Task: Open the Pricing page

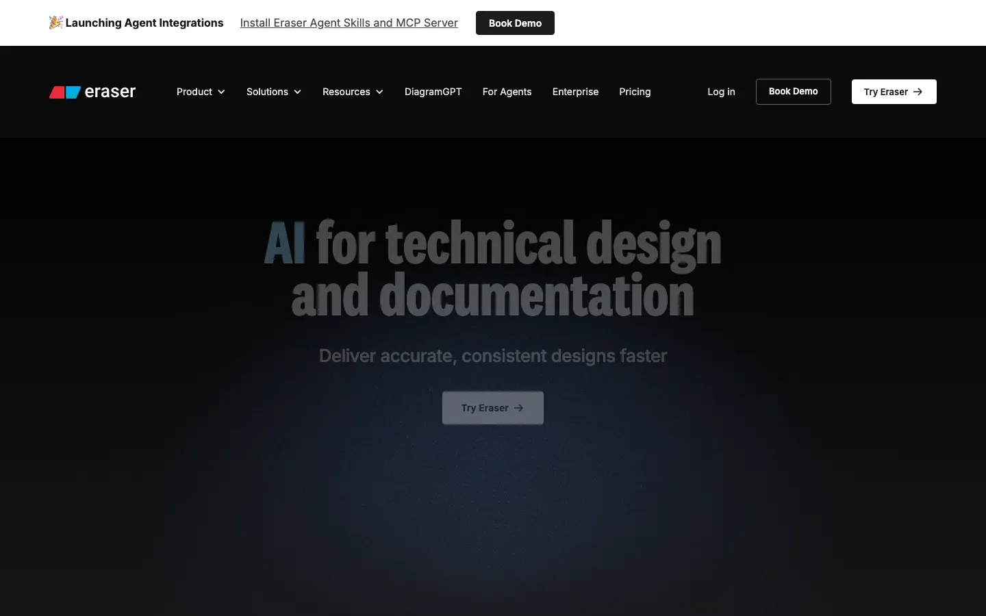Action: [x=635, y=92]
